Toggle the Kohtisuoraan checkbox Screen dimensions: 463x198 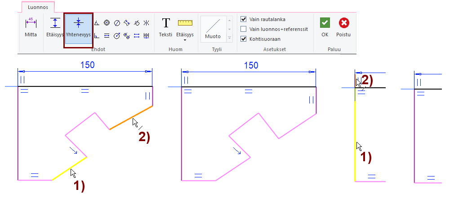click(243, 39)
